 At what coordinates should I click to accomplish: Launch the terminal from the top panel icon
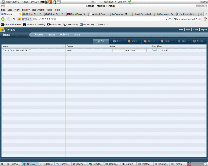[42, 2]
